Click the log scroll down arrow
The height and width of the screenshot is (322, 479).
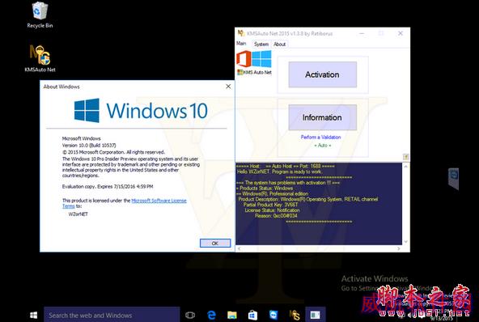(405, 242)
